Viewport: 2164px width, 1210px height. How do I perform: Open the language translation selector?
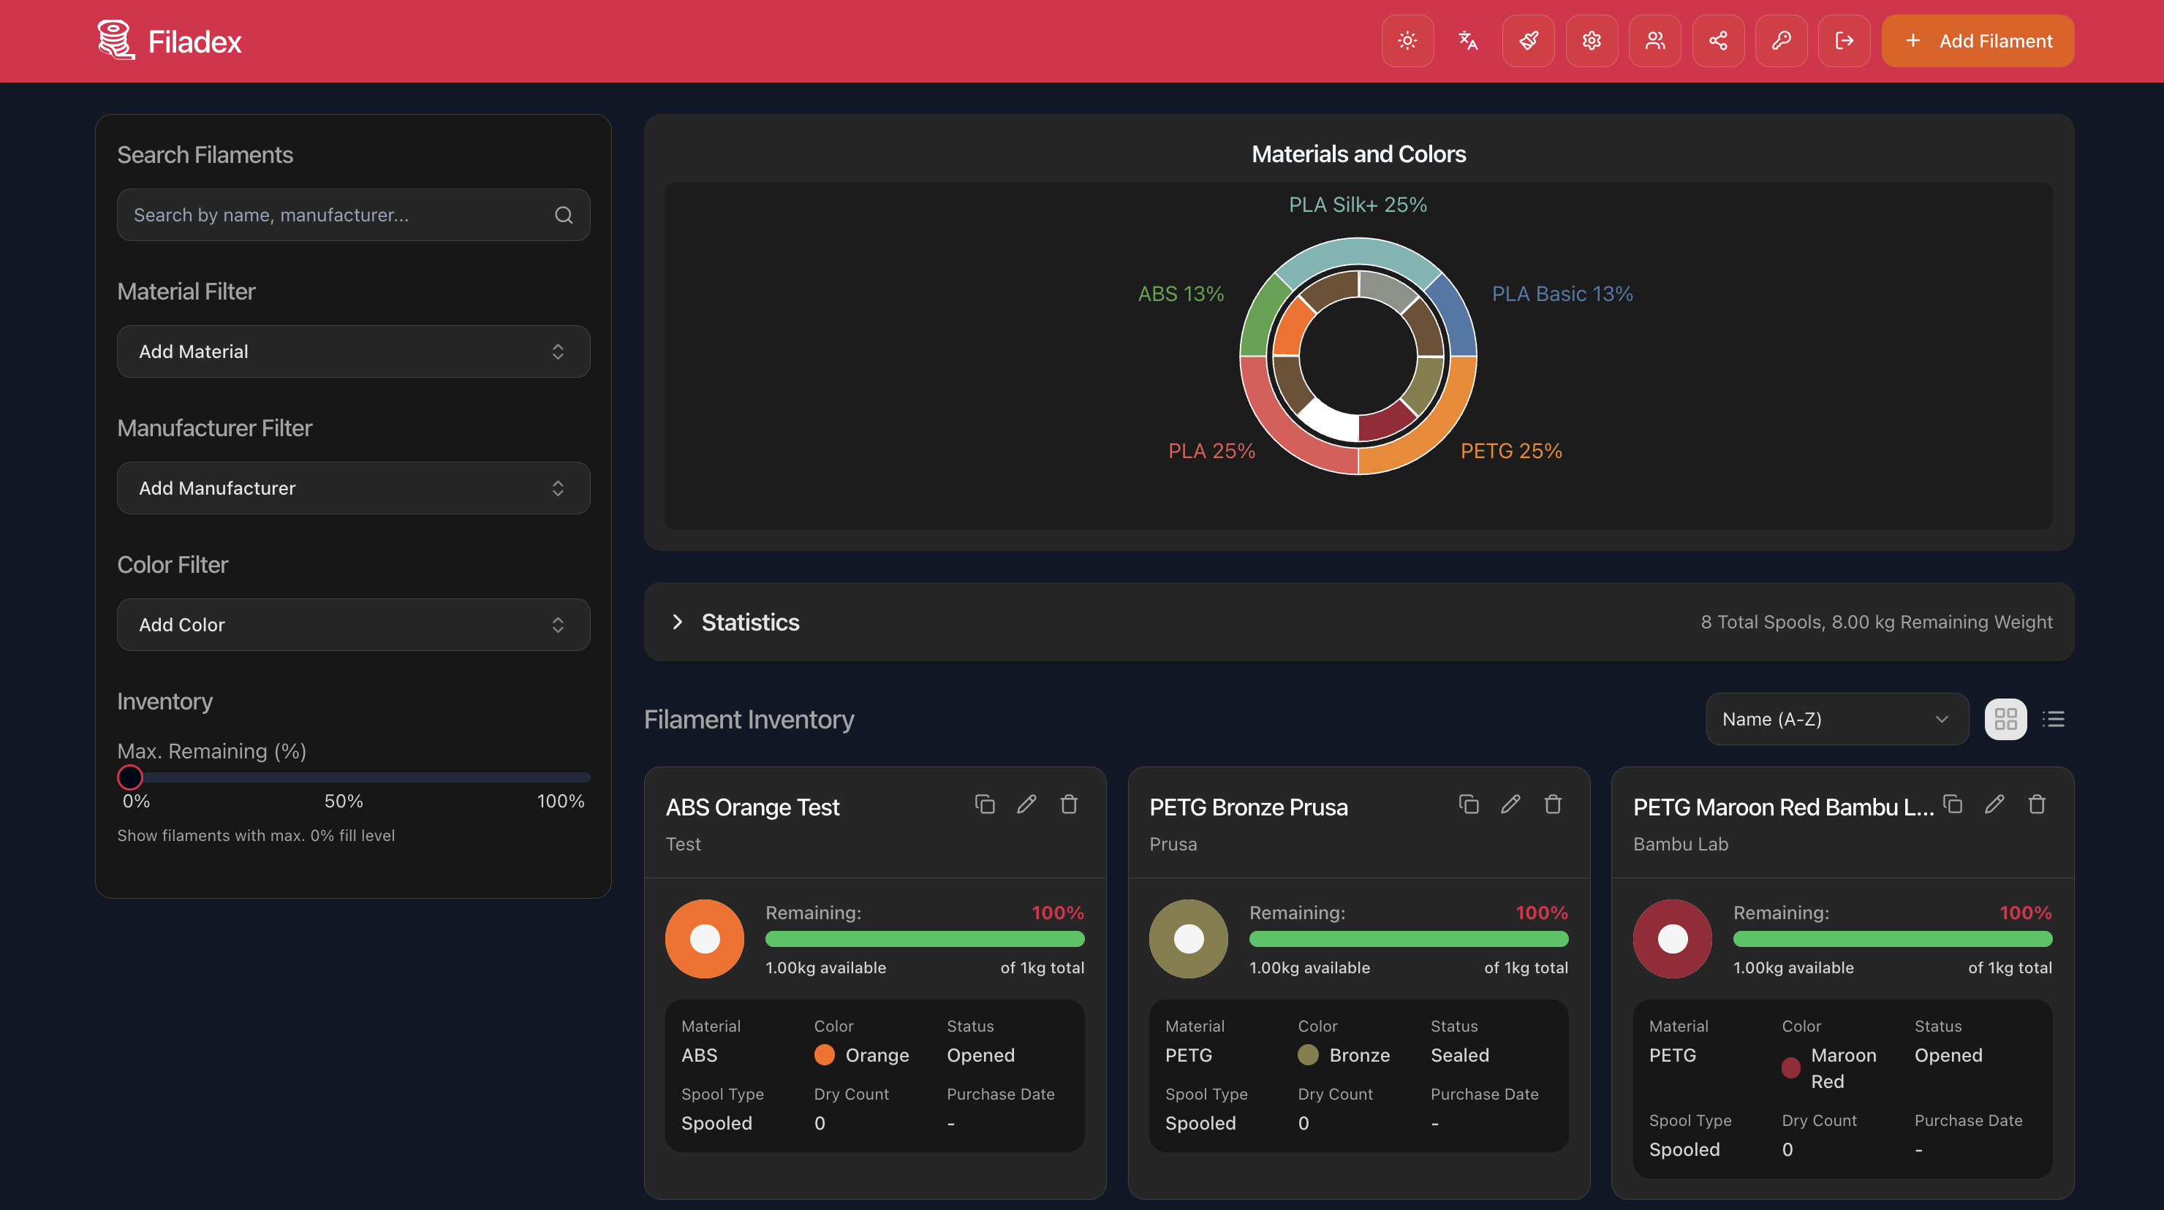[1467, 40]
